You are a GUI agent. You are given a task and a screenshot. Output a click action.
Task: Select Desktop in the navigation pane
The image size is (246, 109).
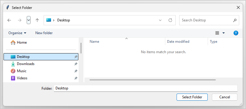tap(41, 57)
